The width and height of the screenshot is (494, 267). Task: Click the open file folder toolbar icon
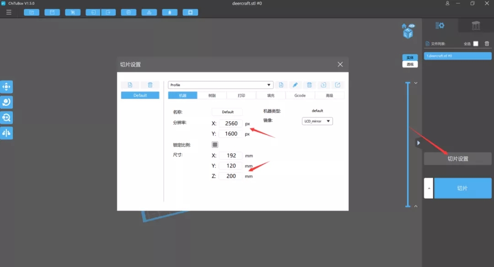(32, 12)
